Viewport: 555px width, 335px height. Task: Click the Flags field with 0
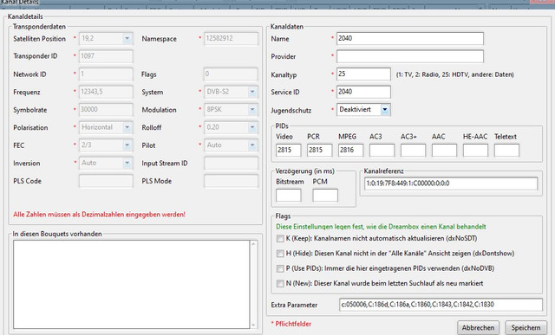coord(231,74)
